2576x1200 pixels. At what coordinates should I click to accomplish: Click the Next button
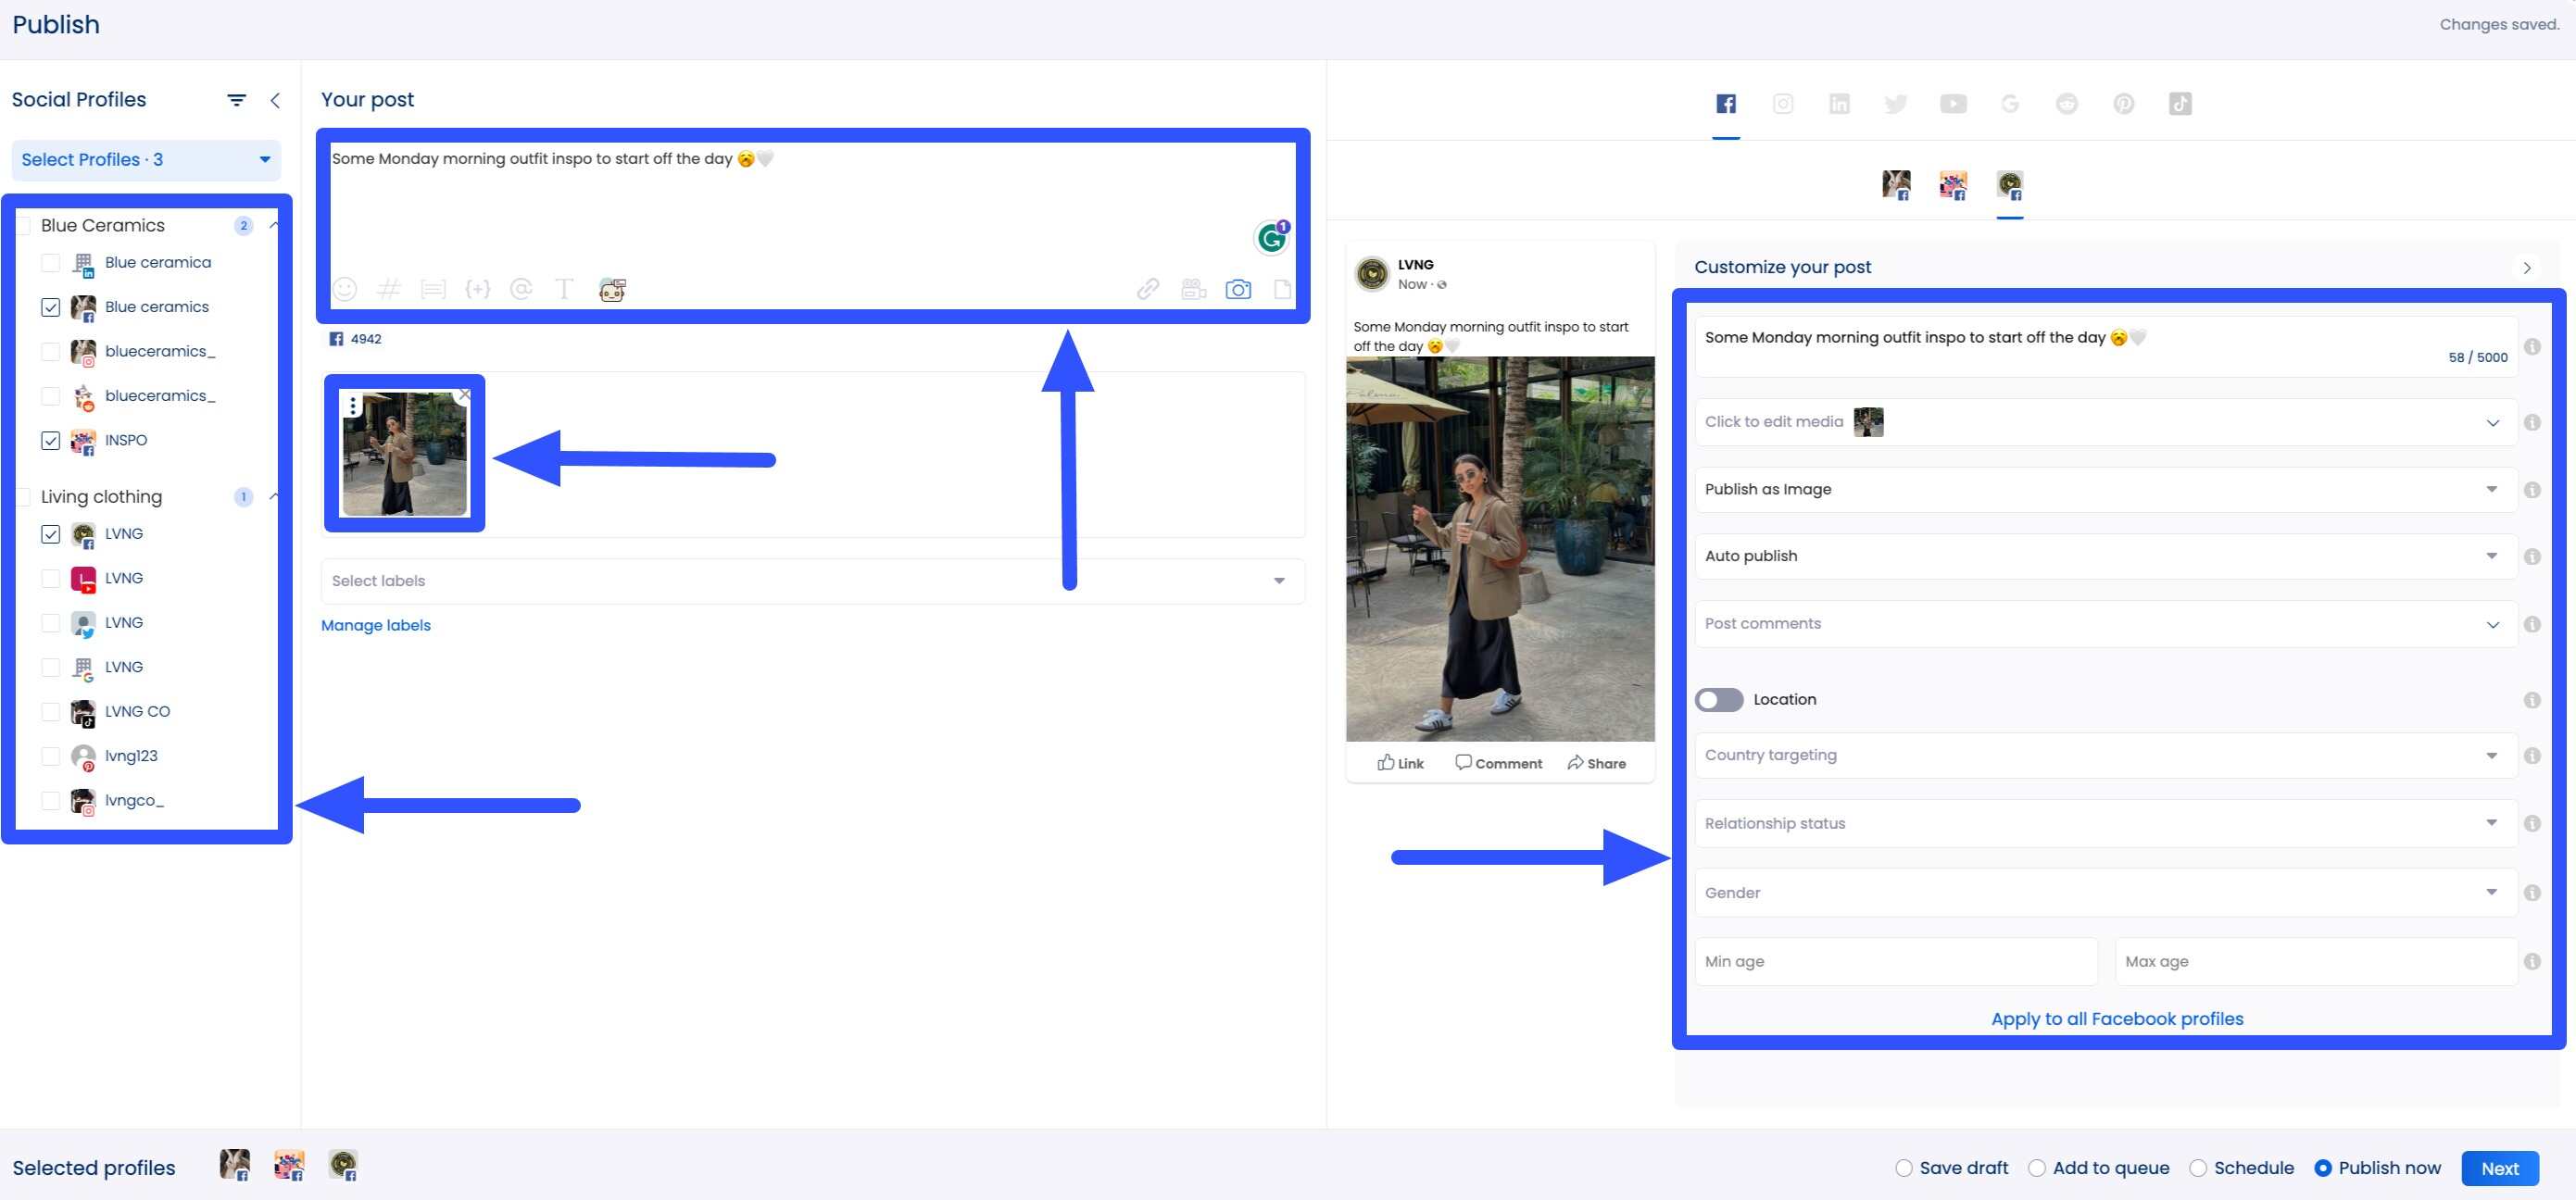tap(2499, 1168)
